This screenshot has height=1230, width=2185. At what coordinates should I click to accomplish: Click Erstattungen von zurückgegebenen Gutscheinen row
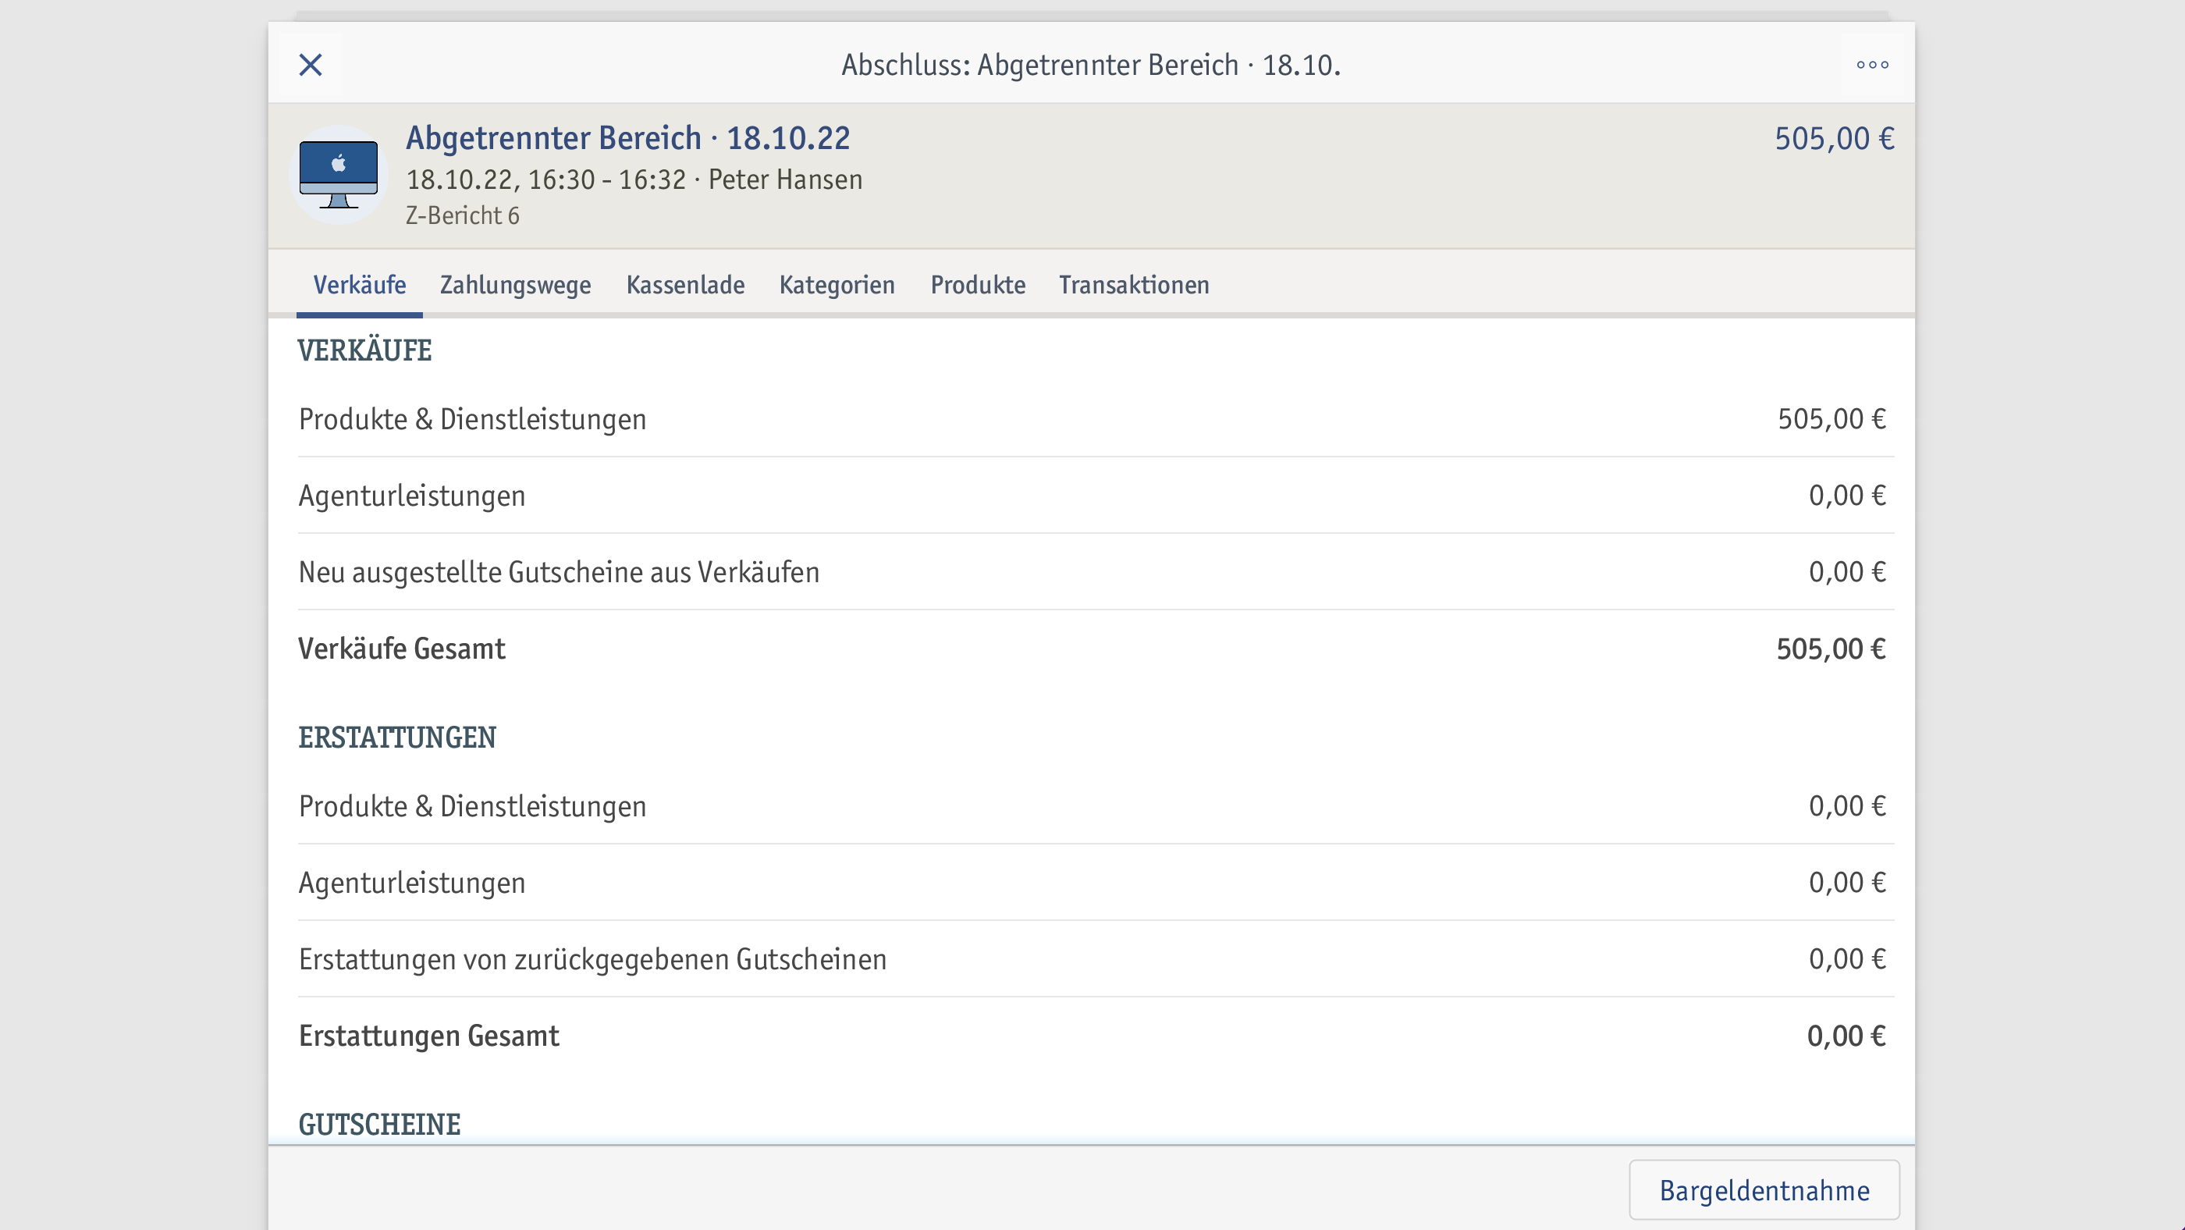tap(1096, 959)
